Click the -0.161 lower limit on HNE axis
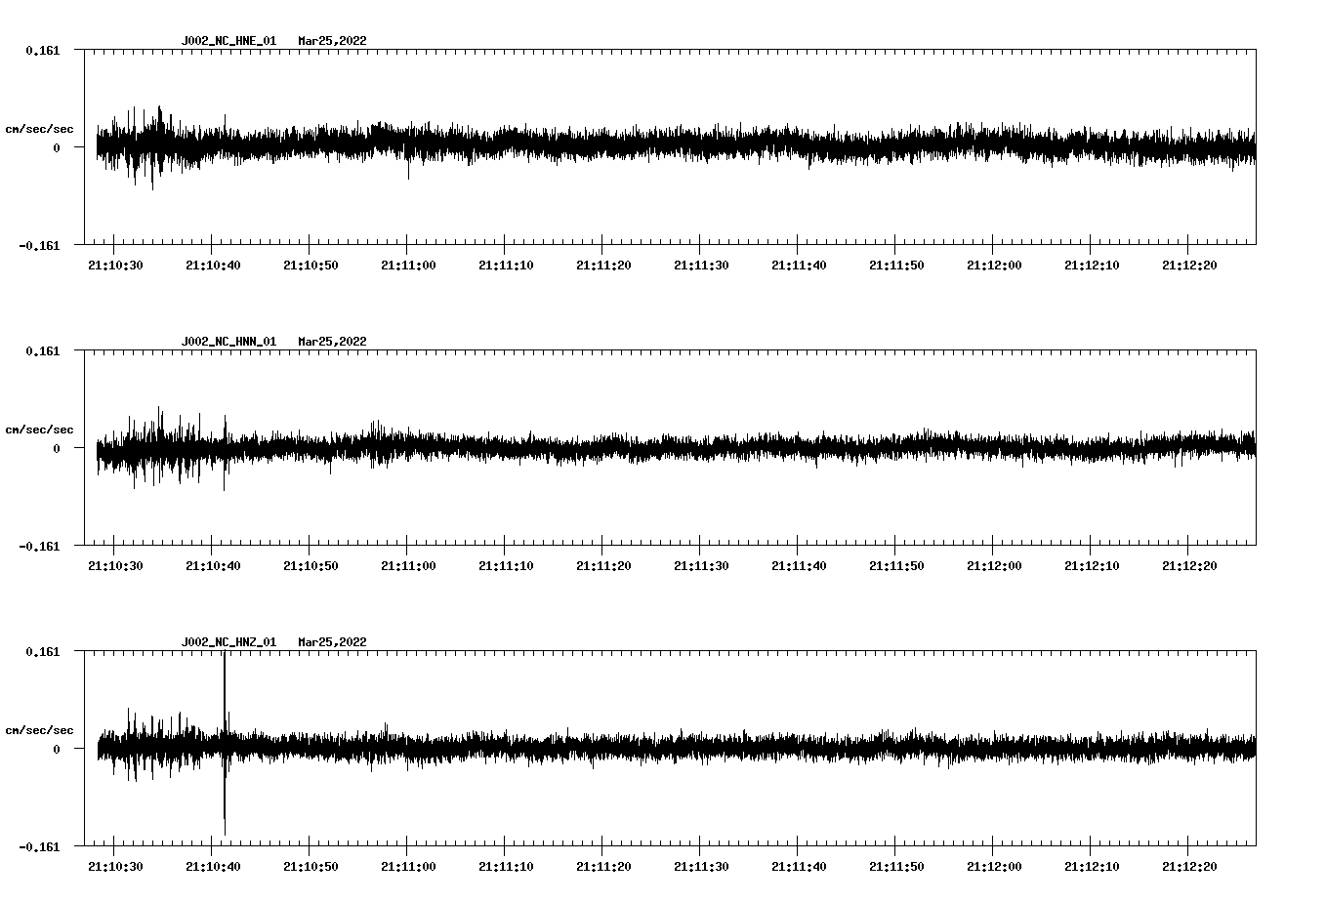 click(x=39, y=245)
